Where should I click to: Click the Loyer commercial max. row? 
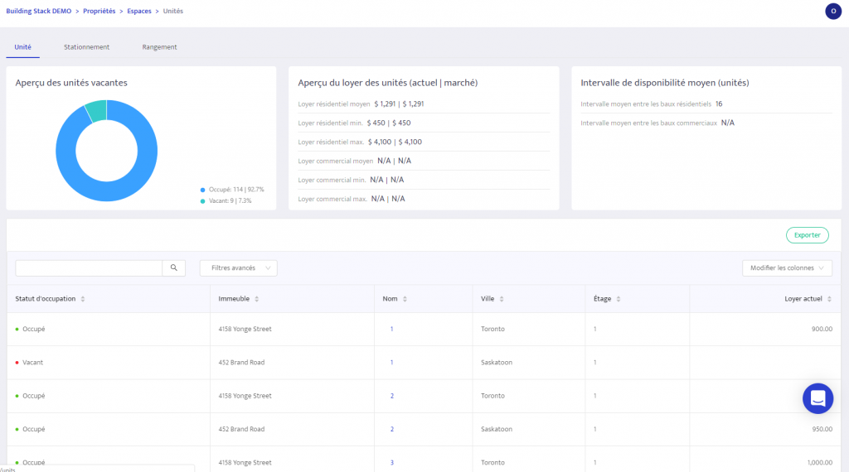[424, 199]
